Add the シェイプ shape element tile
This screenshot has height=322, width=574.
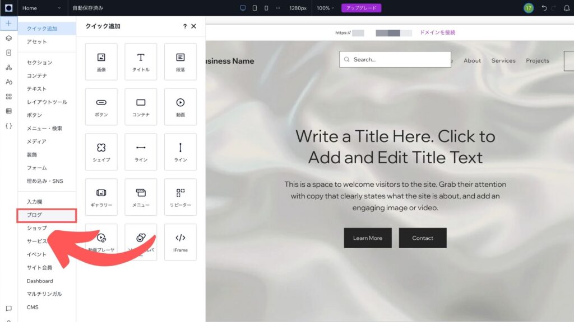[101, 152]
